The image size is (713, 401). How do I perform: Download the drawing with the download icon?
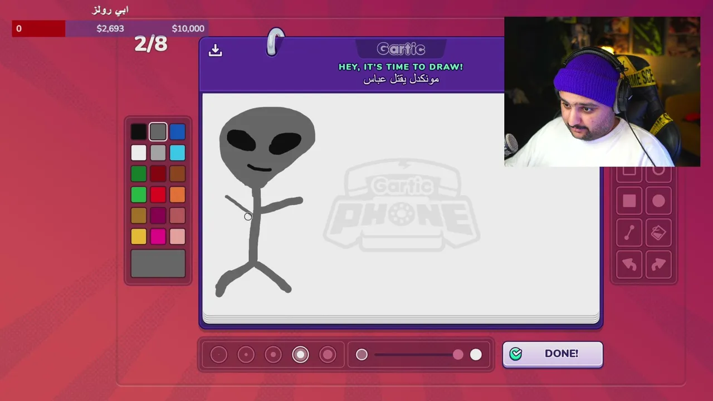216,51
